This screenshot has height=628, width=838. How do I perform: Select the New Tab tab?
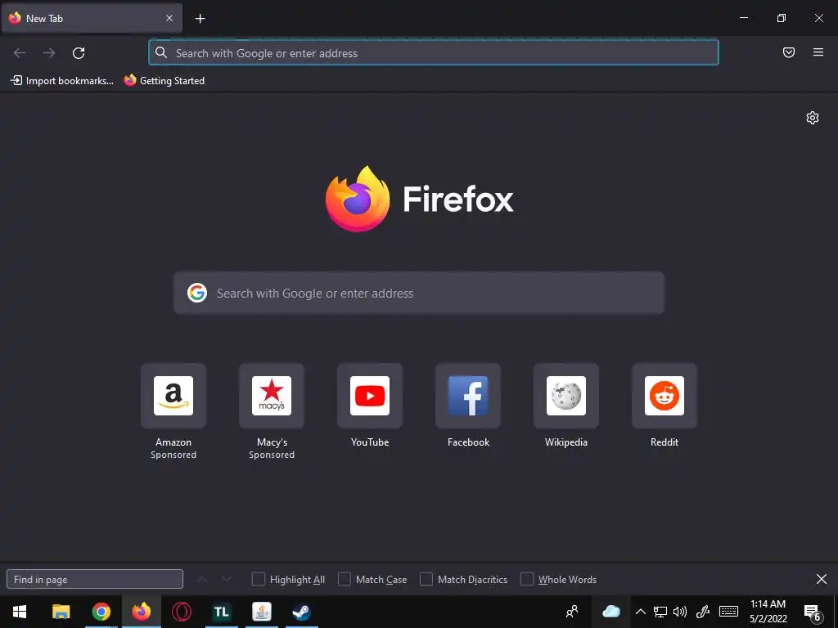point(92,18)
